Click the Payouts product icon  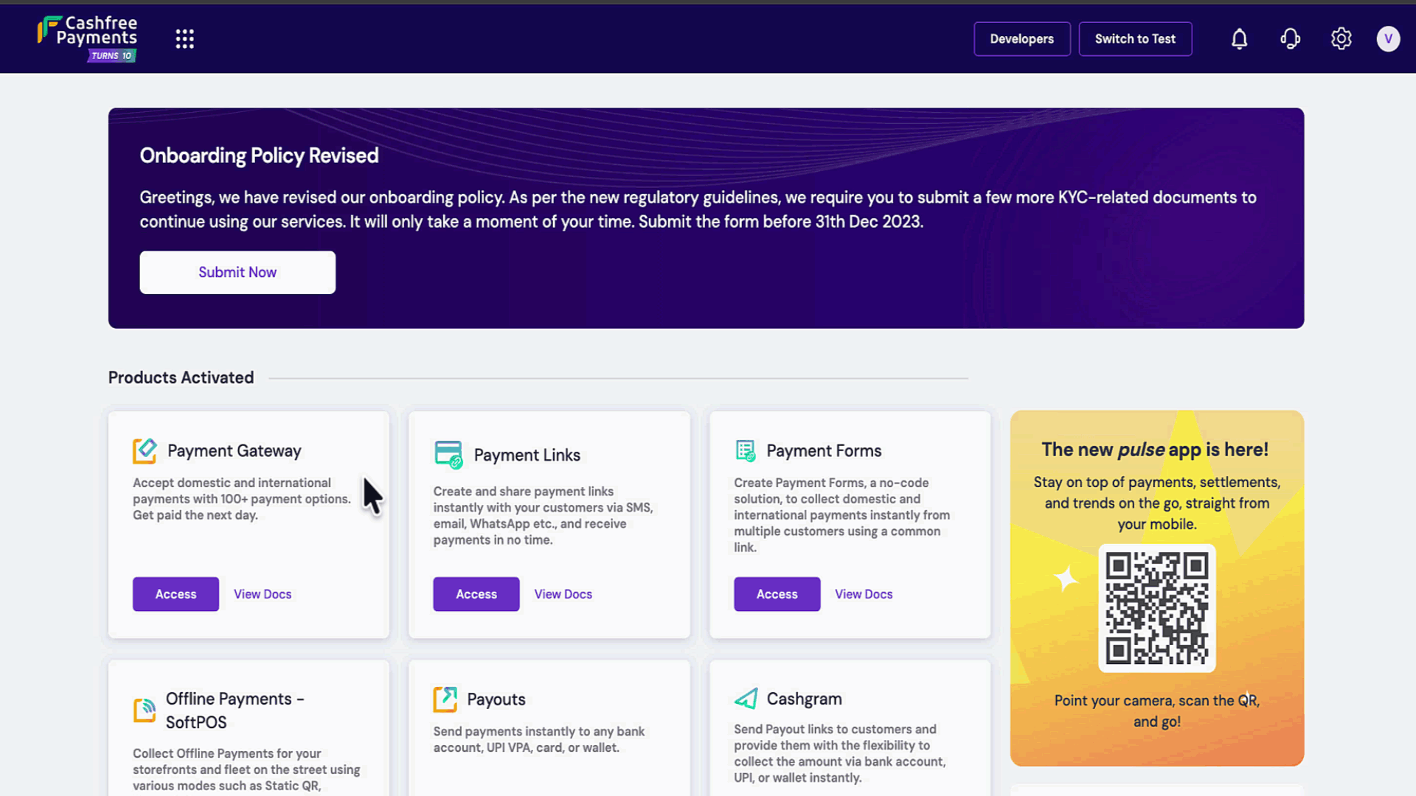click(x=445, y=699)
